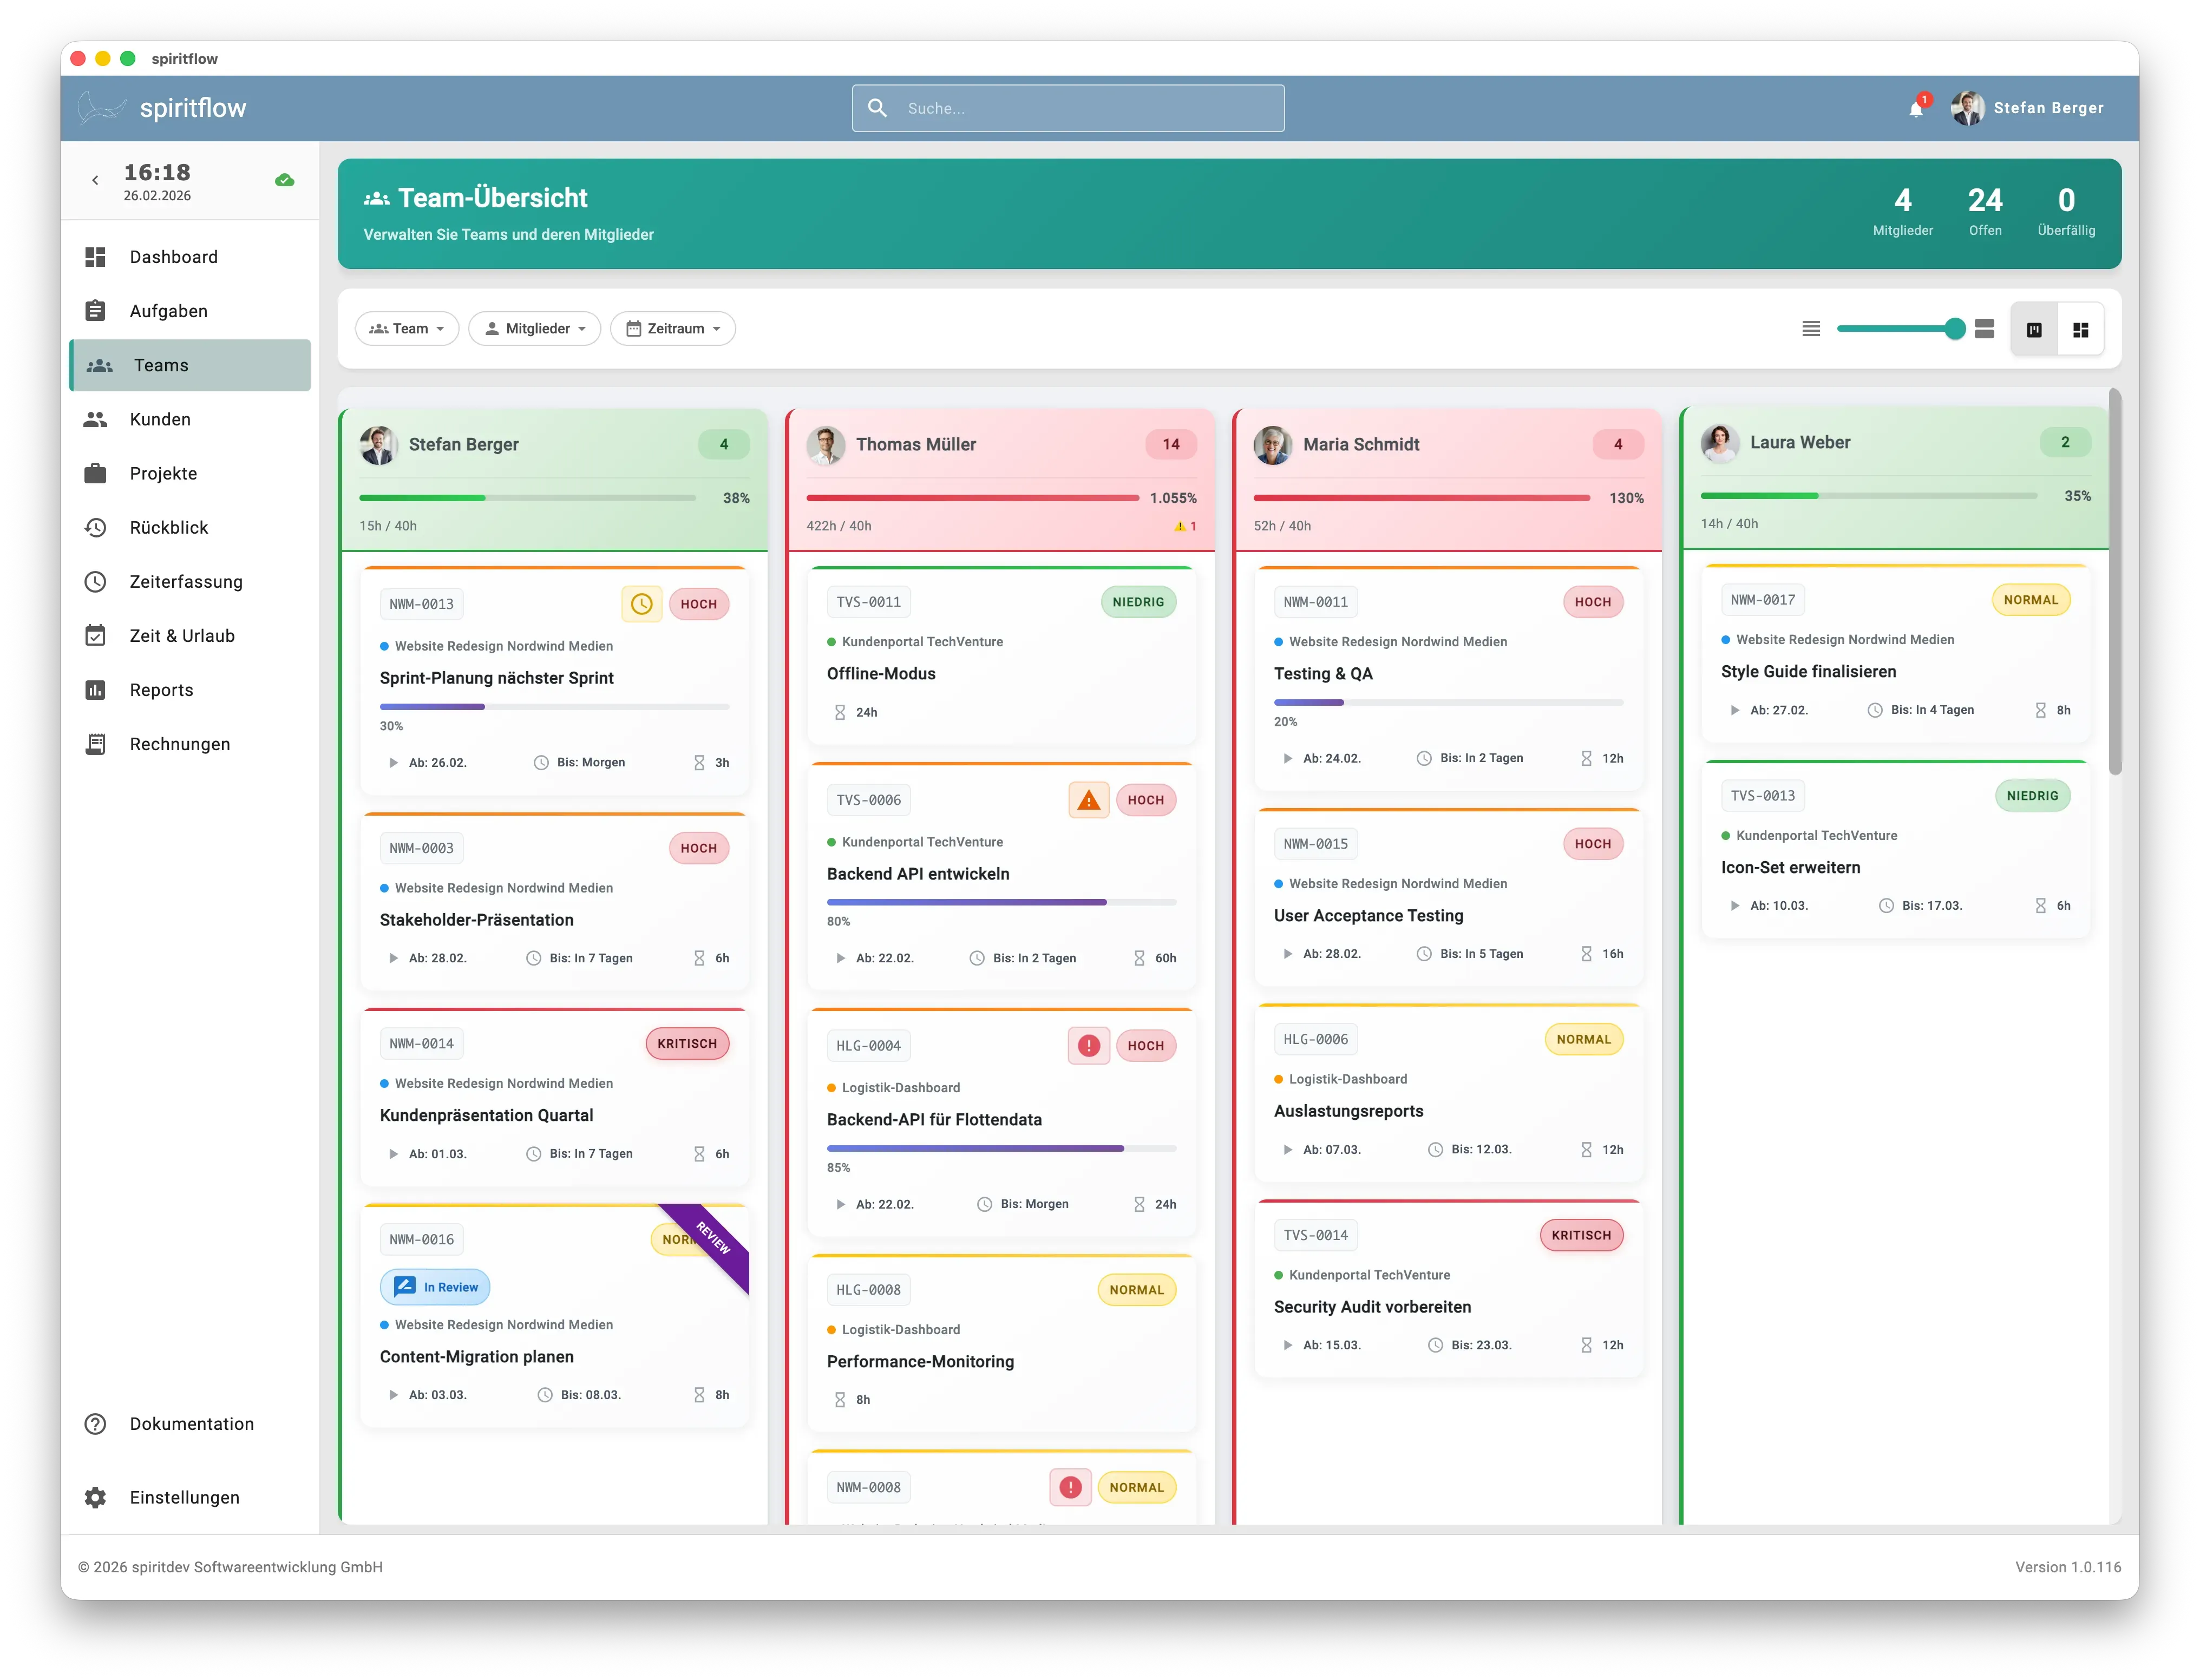Click the Rückblick history icon
Image resolution: width=2200 pixels, height=1680 pixels.
click(x=95, y=528)
